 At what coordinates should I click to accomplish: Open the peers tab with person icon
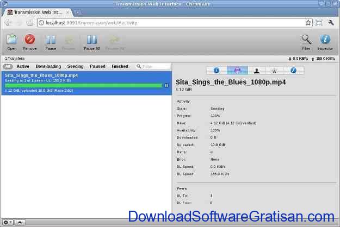point(257,71)
